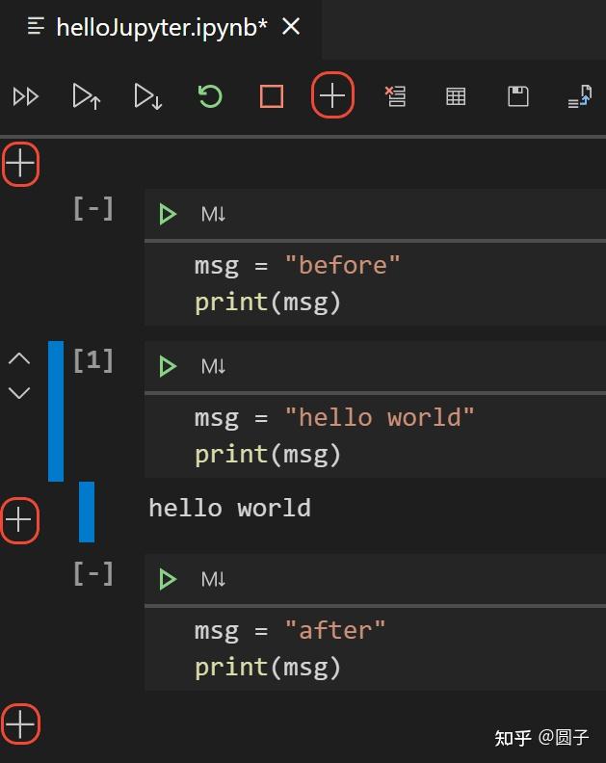
Task: Restart the kernel with the green icon
Action: point(210,96)
